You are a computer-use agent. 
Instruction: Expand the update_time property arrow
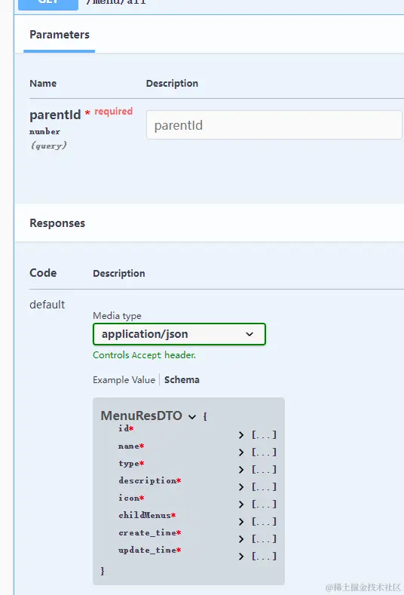tap(241, 557)
